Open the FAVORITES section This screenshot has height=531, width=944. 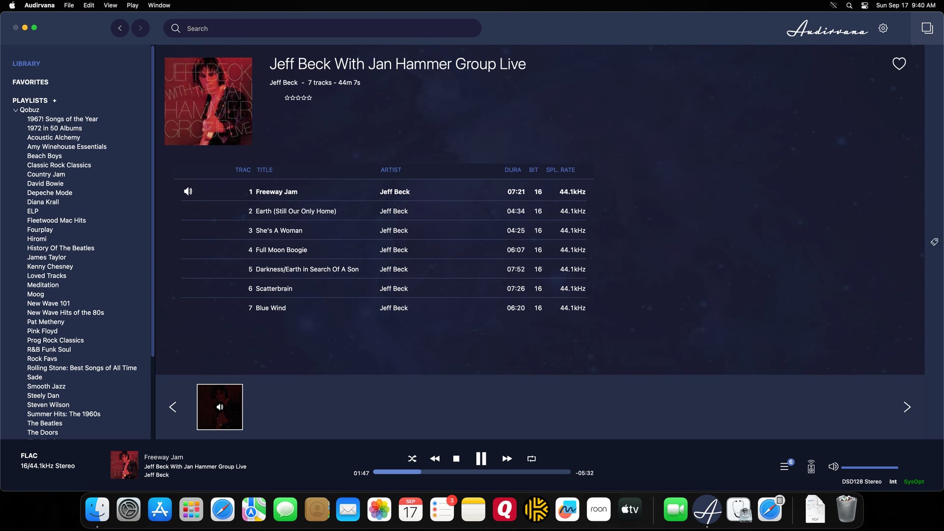(30, 82)
